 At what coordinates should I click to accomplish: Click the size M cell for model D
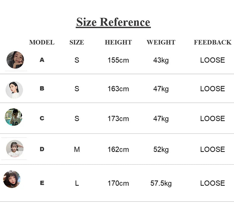point(77,149)
